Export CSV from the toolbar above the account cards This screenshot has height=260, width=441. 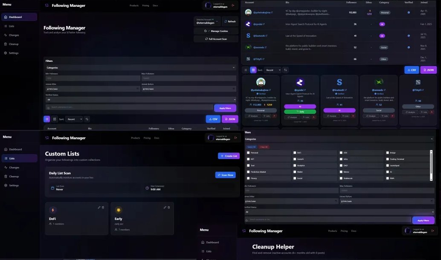pyautogui.click(x=412, y=70)
